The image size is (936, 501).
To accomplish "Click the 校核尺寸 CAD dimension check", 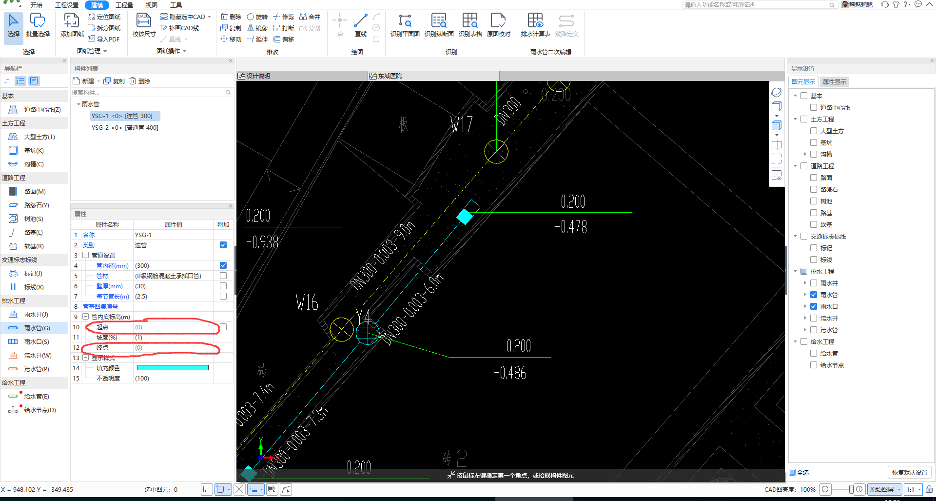I will [x=144, y=25].
